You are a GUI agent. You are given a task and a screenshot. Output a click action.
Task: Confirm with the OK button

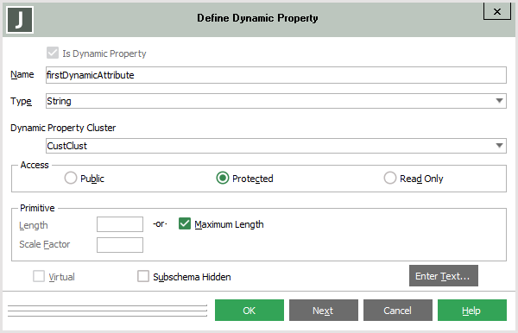click(x=250, y=311)
